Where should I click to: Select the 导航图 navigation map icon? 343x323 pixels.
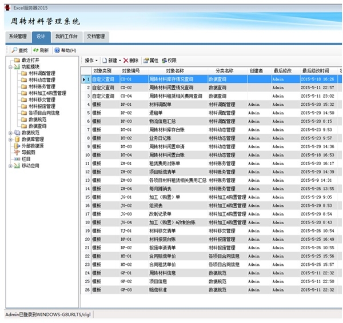click(17, 153)
